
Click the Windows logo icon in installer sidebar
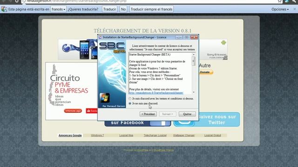point(104,98)
